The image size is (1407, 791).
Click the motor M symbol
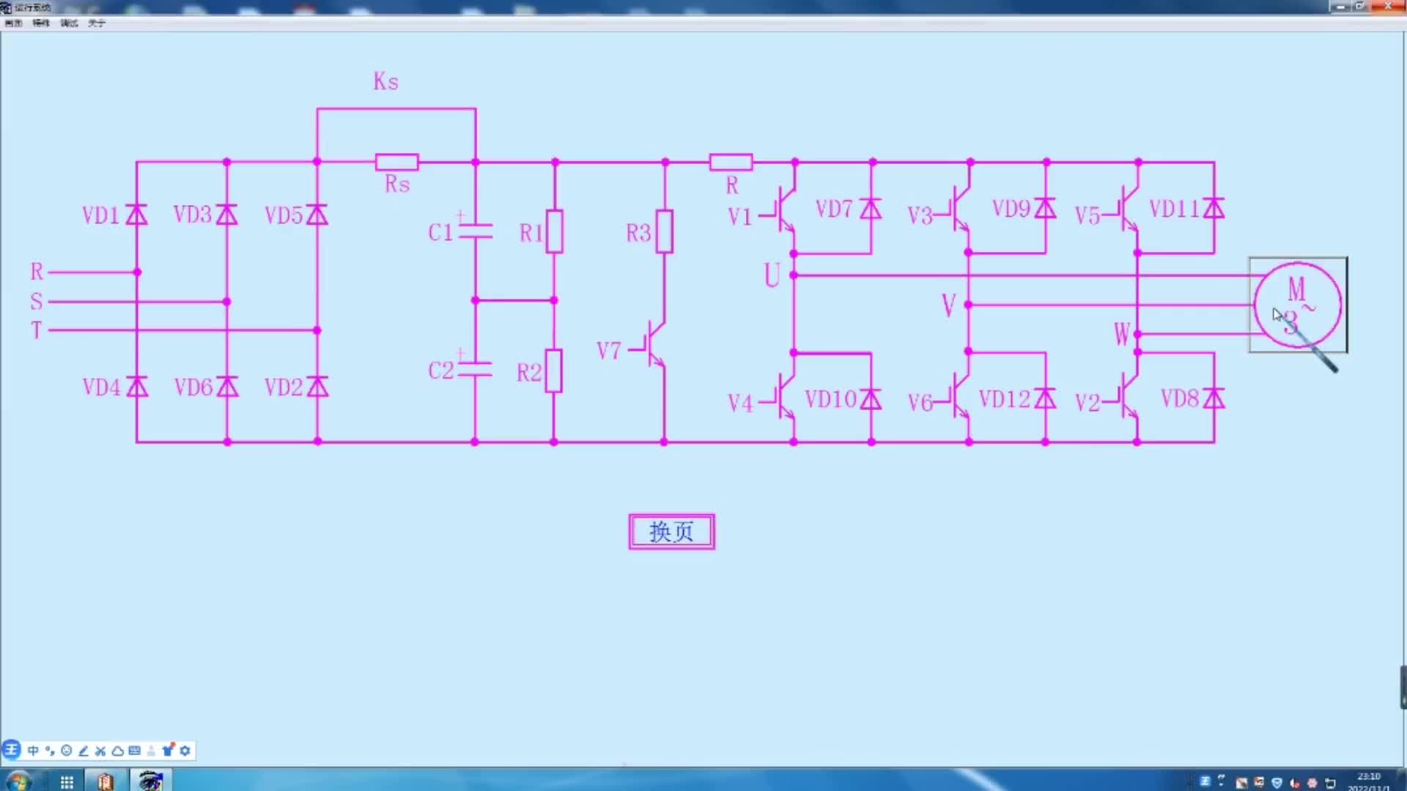[x=1298, y=305]
